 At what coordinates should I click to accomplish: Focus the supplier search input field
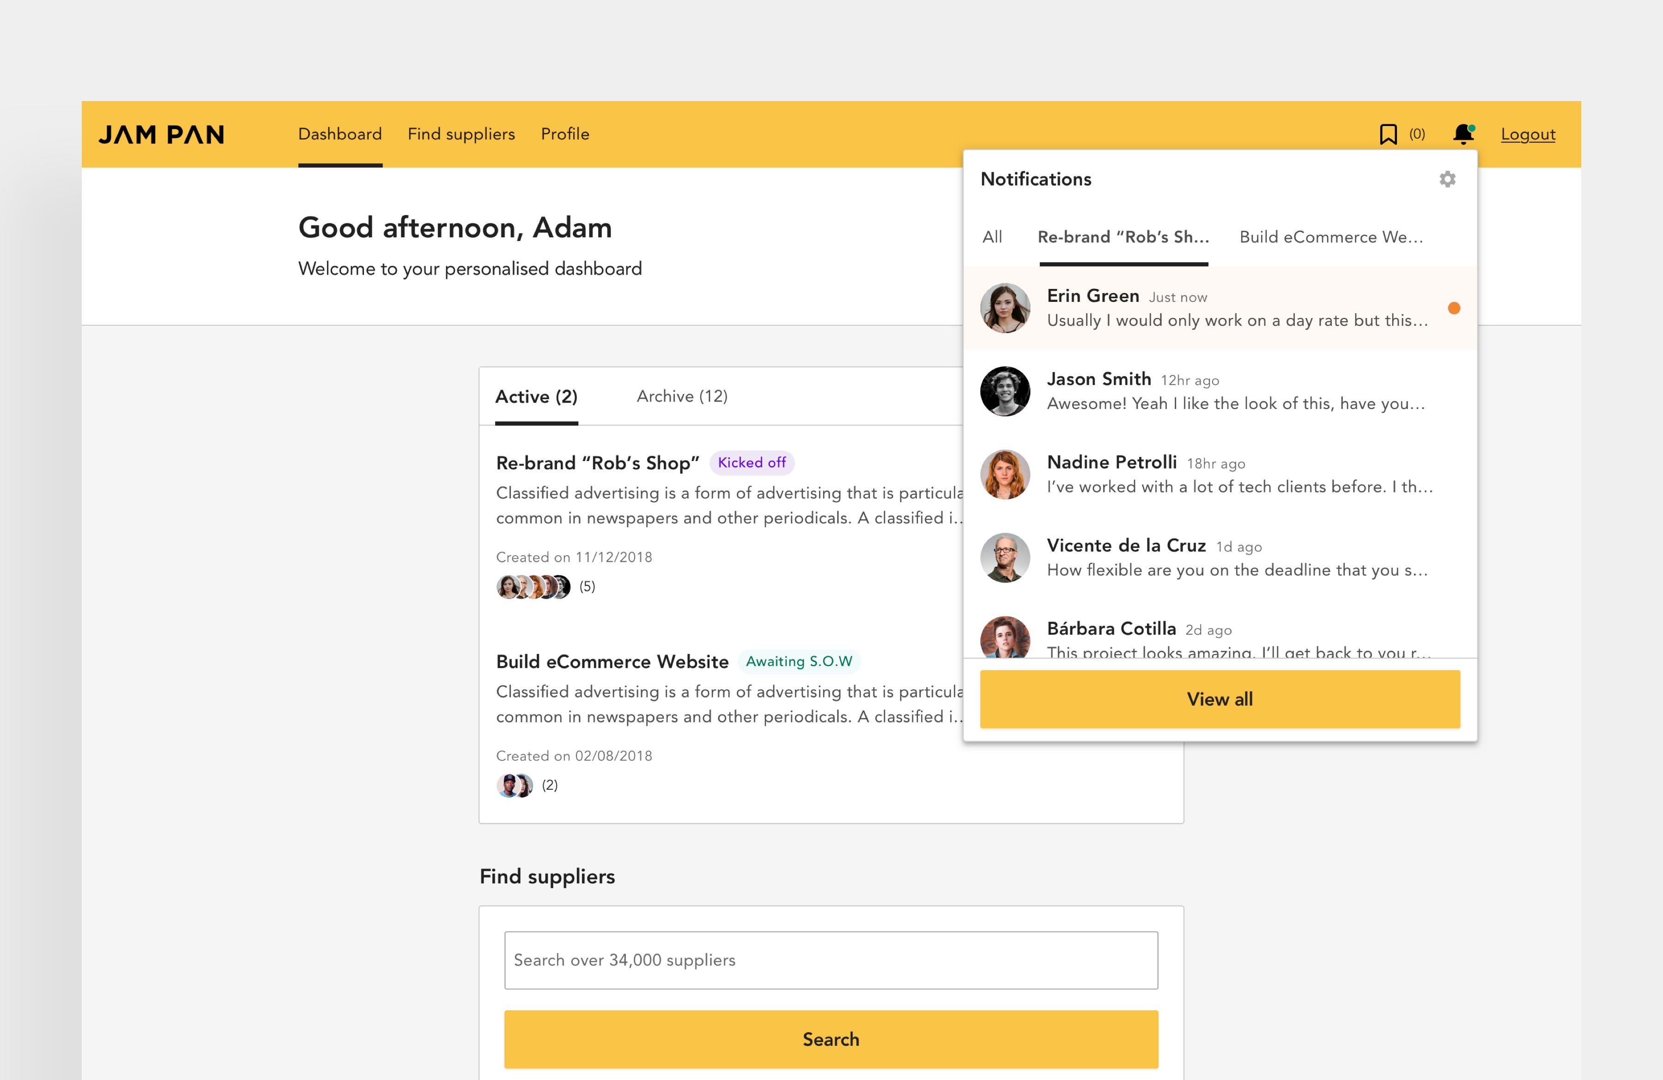(x=831, y=960)
